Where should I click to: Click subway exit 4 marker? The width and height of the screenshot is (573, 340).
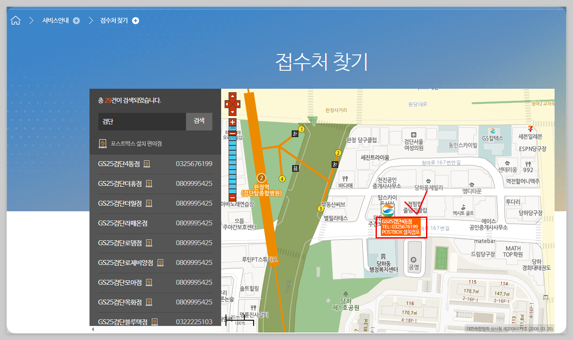tap(282, 178)
